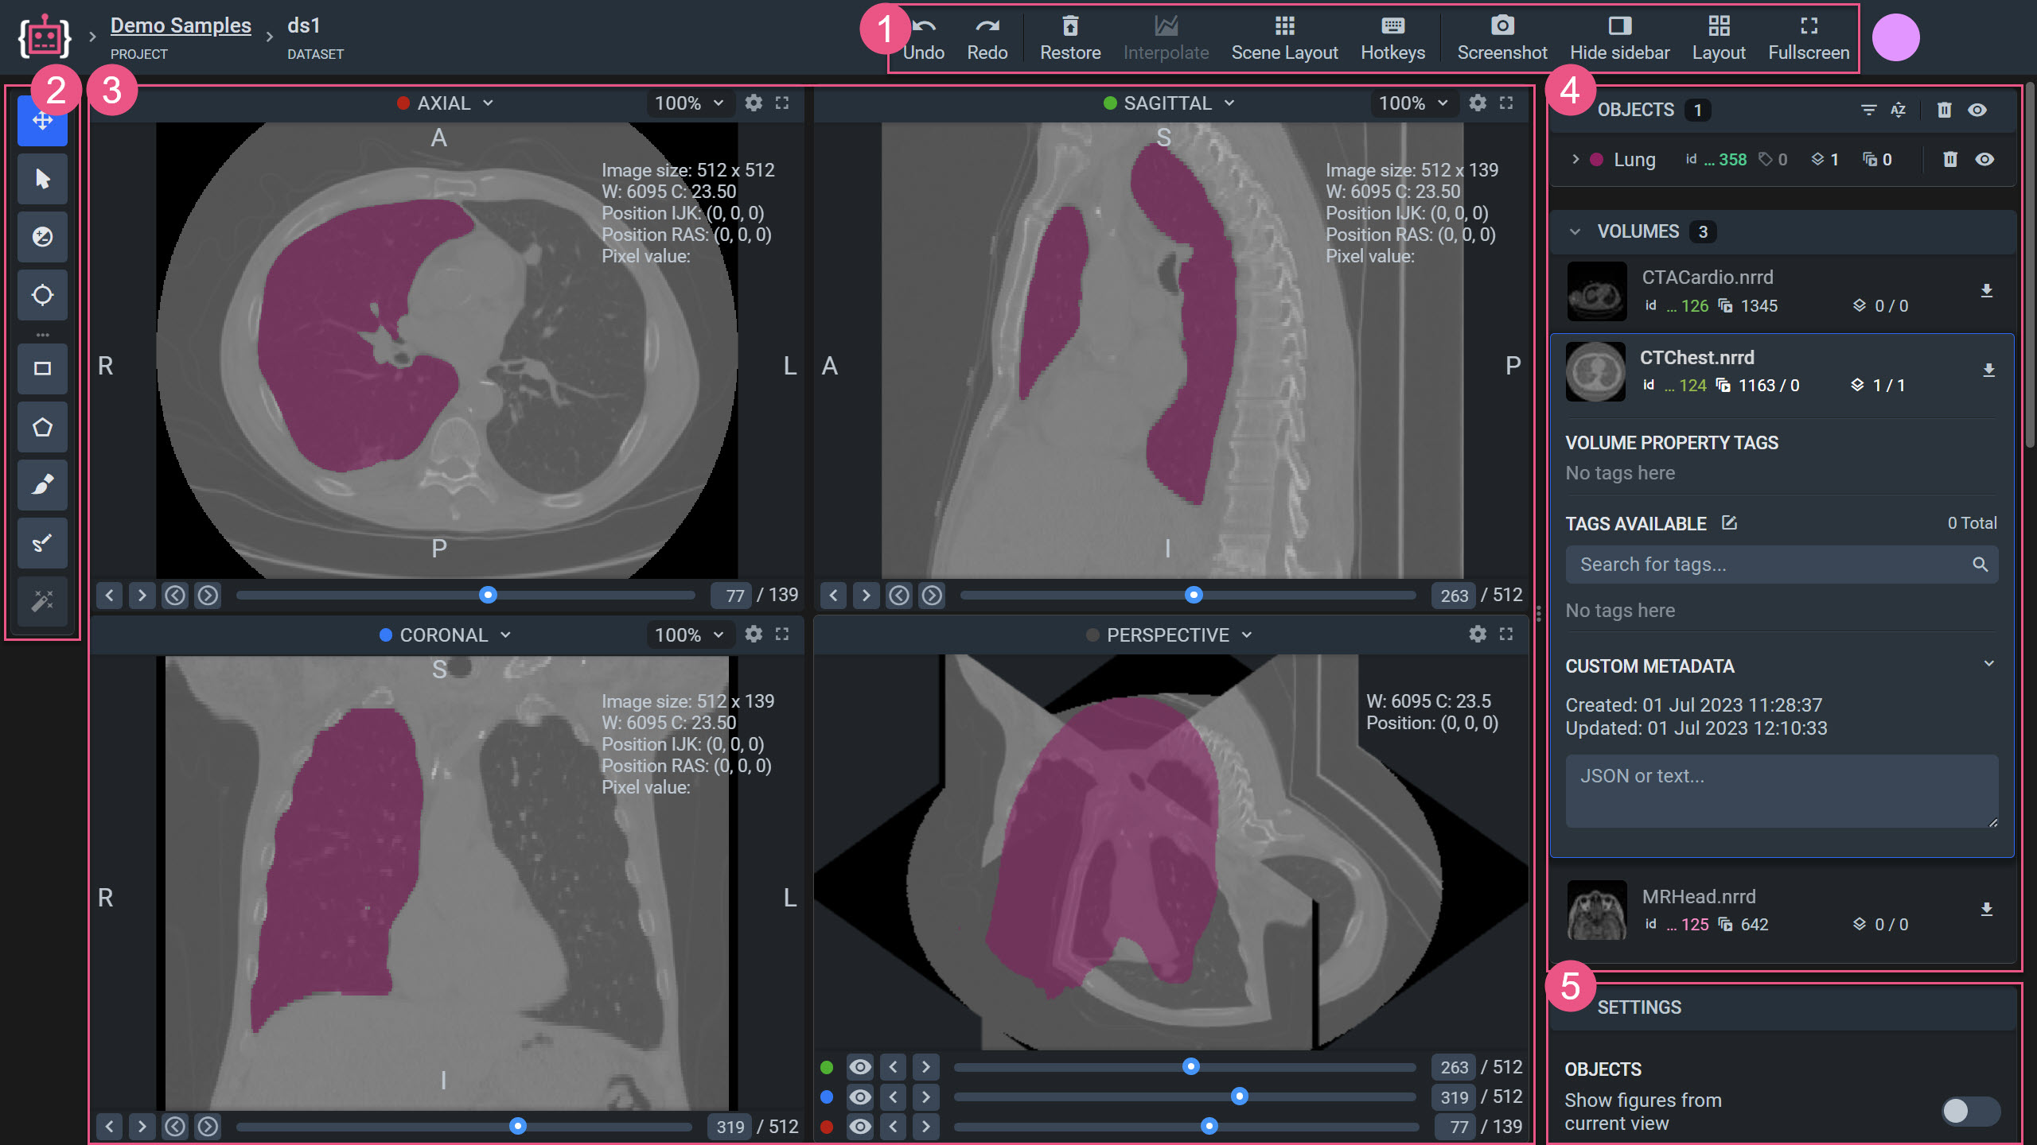
Task: Collapse the VOLUMES section
Action: 1575,231
